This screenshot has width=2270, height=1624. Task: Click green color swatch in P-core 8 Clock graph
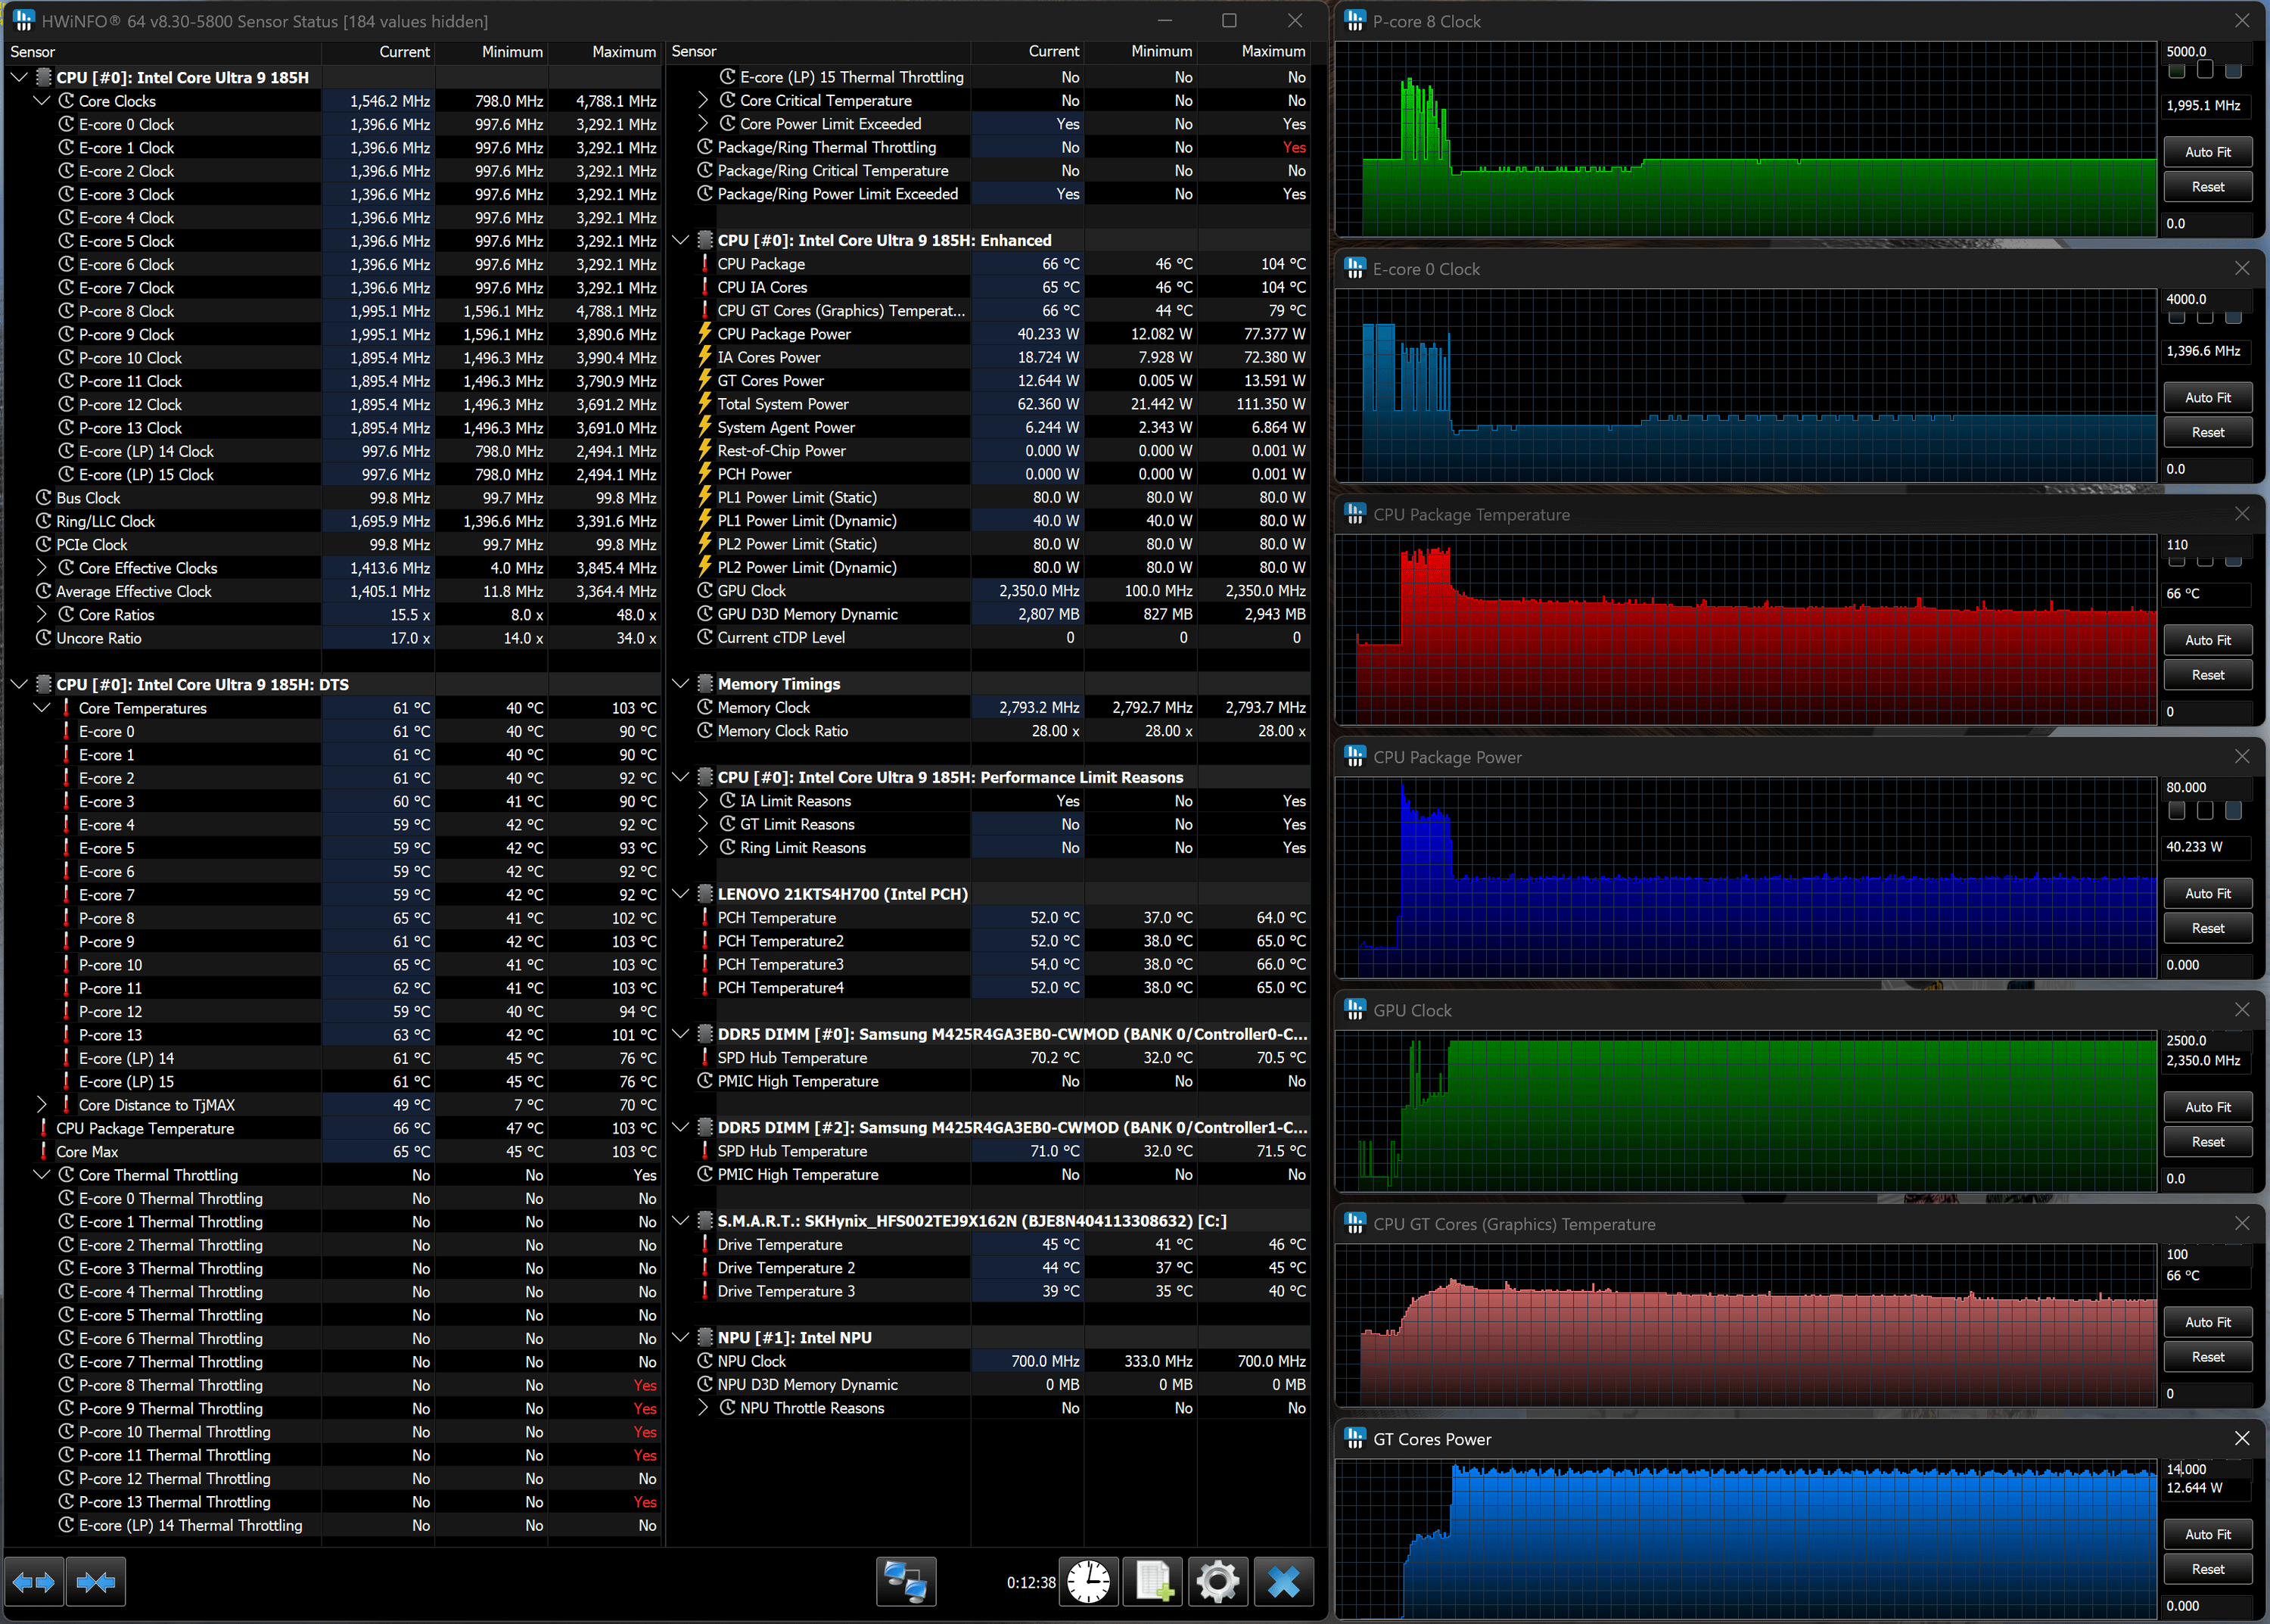click(x=2176, y=71)
